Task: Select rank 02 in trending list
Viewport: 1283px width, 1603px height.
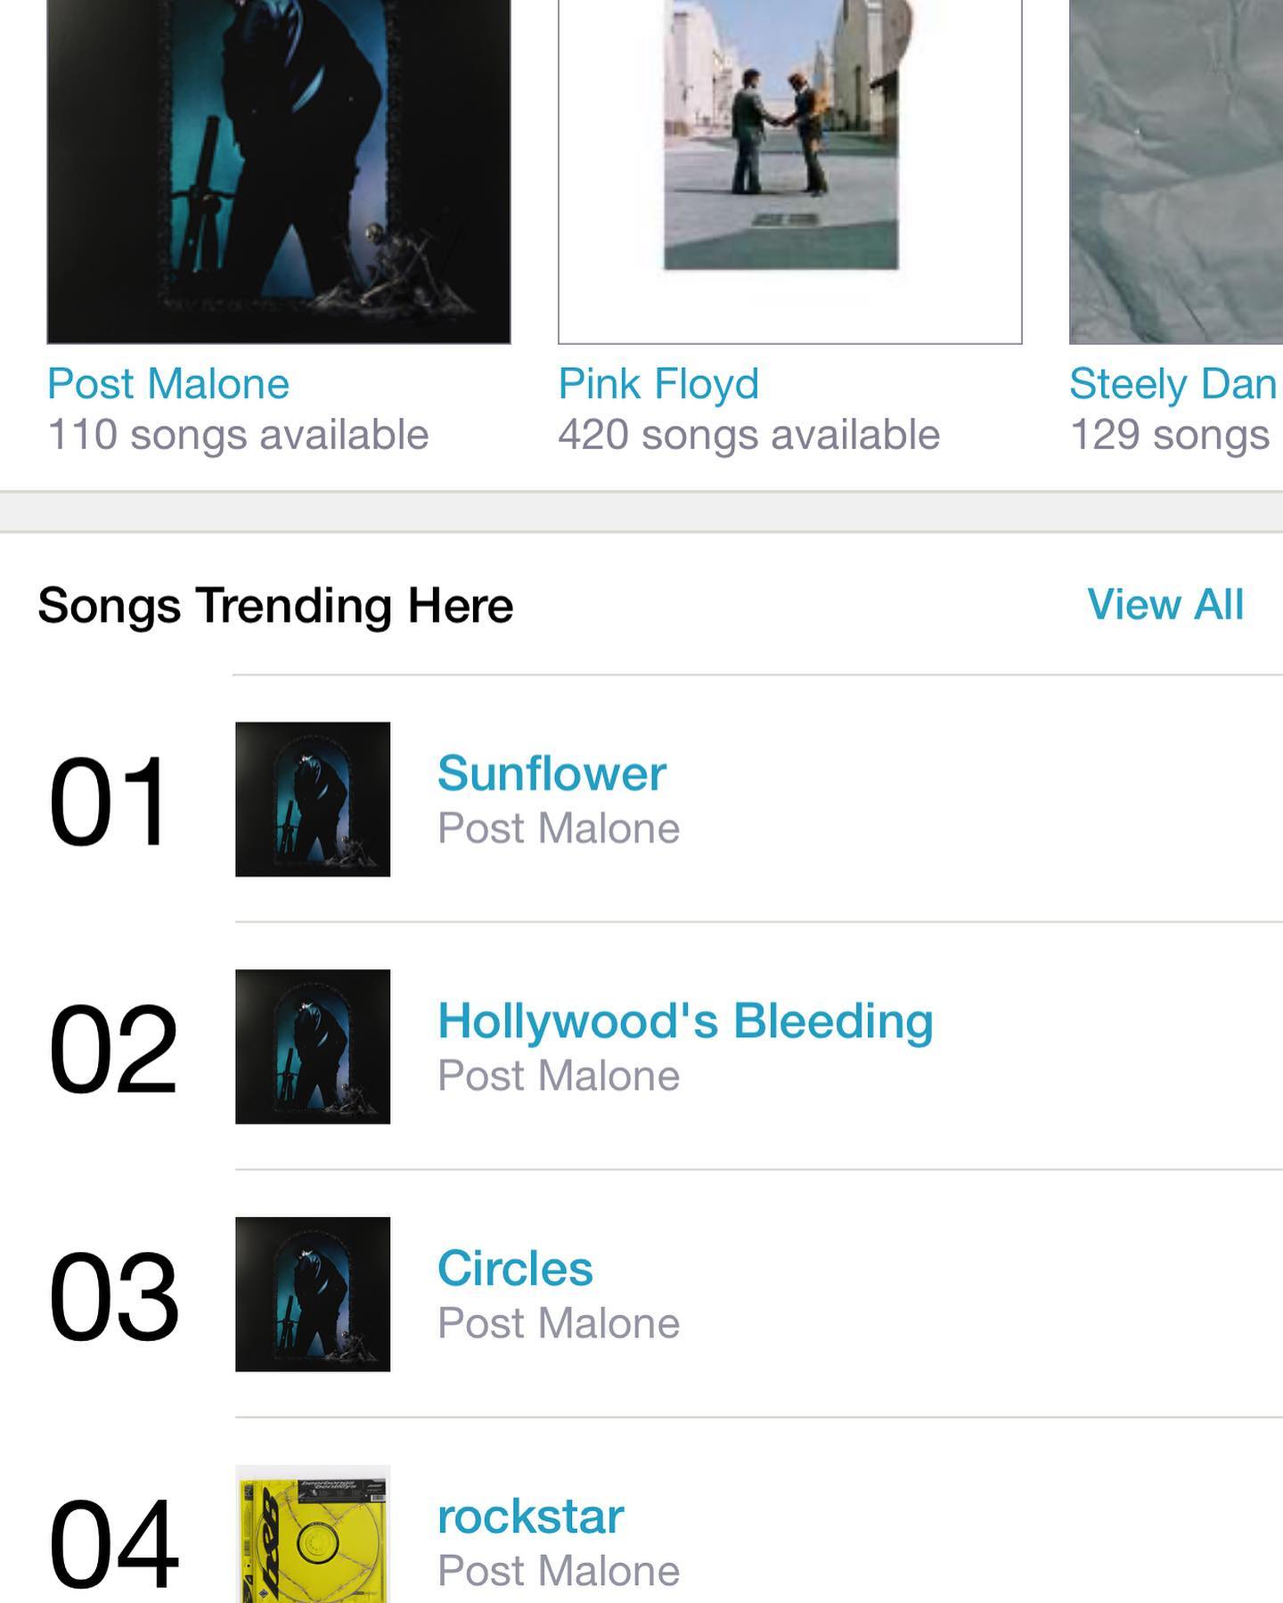Action: tap(113, 1049)
